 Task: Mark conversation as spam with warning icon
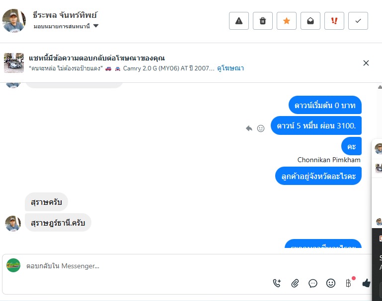[x=239, y=21]
